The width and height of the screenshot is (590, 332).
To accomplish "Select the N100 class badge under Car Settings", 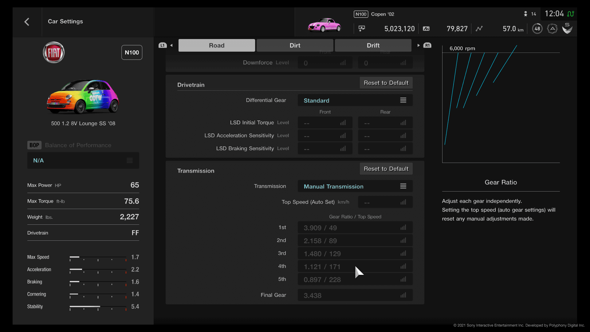I will (132, 53).
